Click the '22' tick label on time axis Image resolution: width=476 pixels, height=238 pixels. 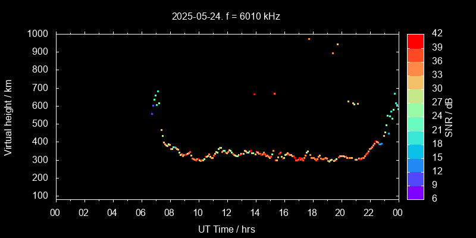pos(369,212)
